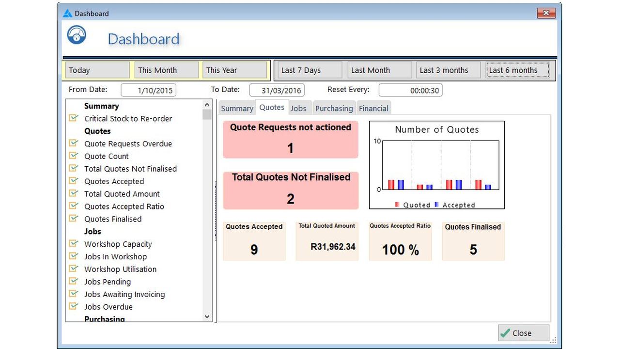Click the Quote Requests not actioned card
Screen dimensions: 620x349
tap(291, 140)
